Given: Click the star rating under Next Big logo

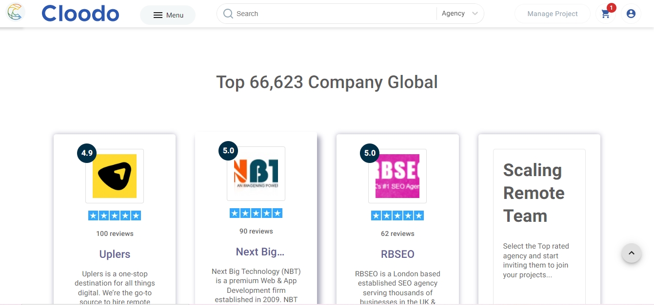Looking at the screenshot, I should pyautogui.click(x=256, y=213).
